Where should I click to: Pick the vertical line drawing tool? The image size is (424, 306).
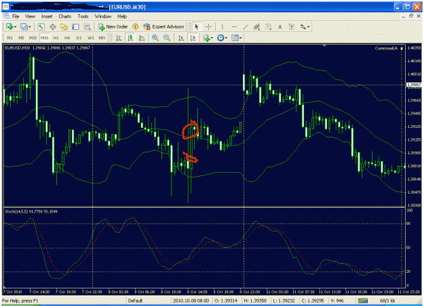(x=223, y=26)
